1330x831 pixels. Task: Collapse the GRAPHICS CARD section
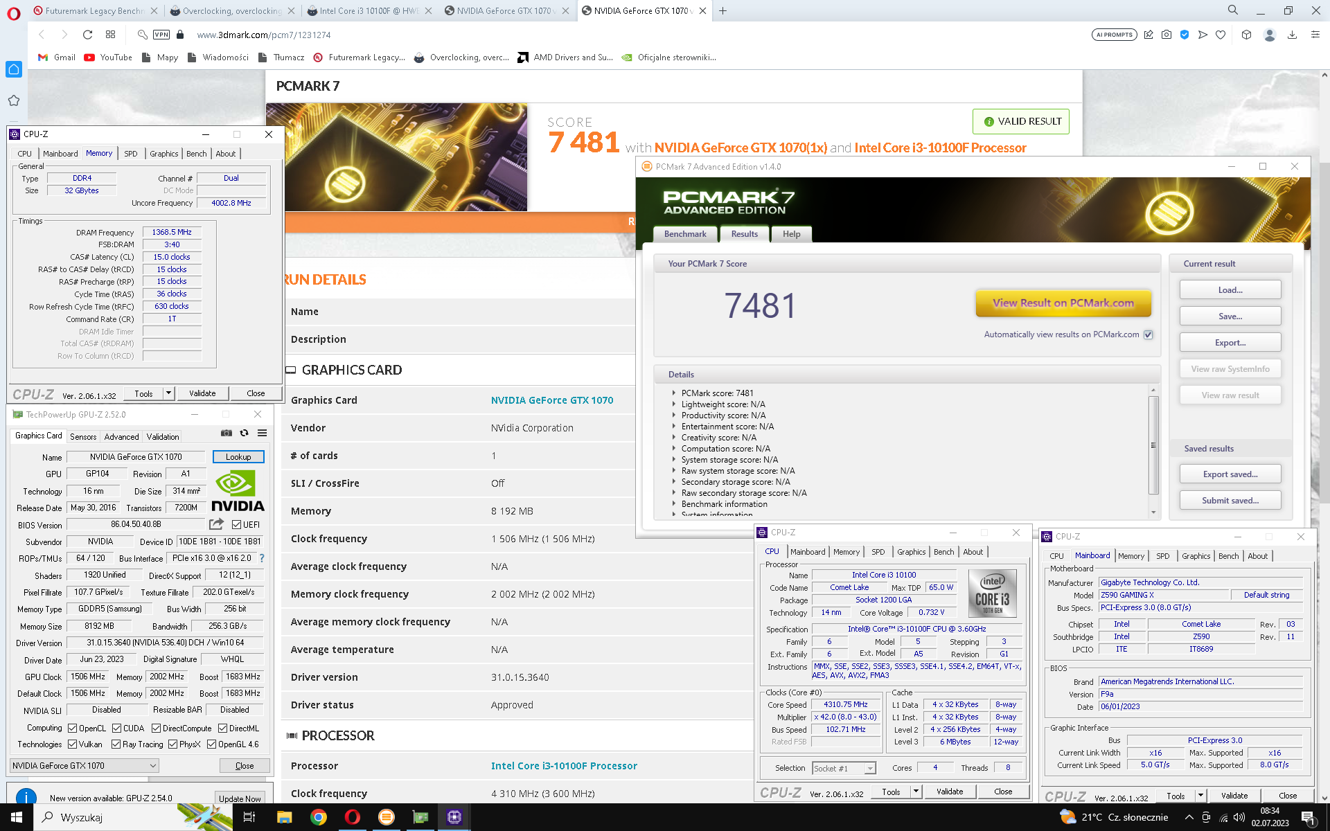pos(291,370)
